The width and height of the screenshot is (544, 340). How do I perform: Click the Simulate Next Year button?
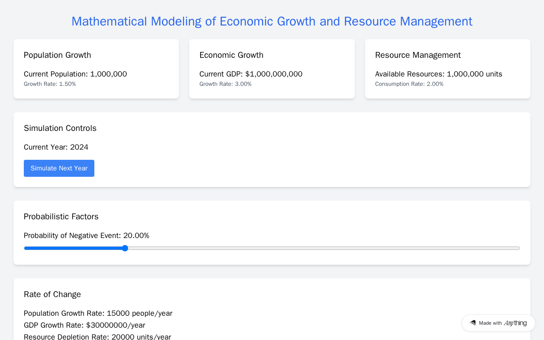pyautogui.click(x=59, y=168)
